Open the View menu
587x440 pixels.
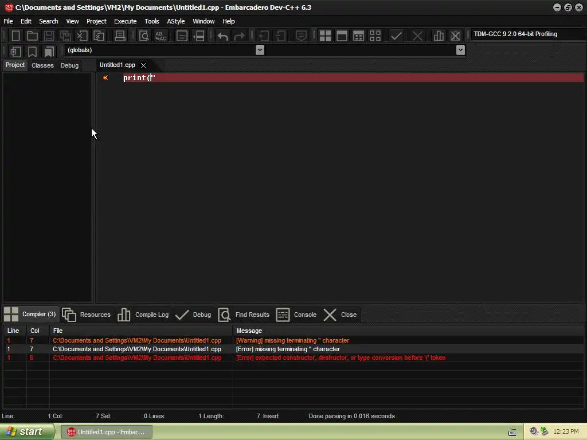click(x=72, y=21)
